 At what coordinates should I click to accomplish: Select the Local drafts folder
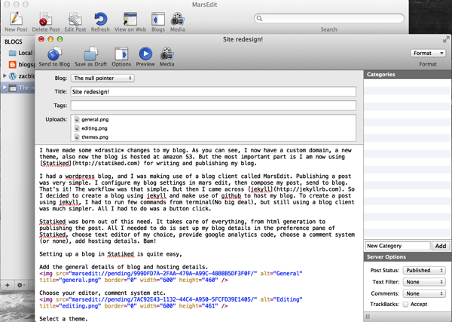click(x=21, y=53)
